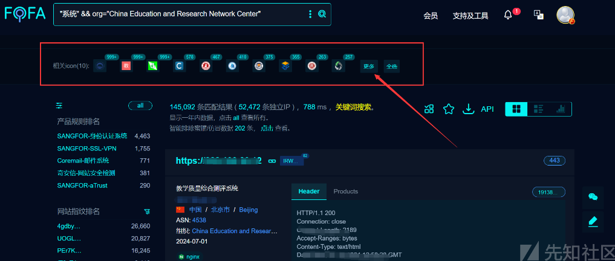Bookmark this search with star icon
Screen dimensions: 615x261
(x=448, y=109)
